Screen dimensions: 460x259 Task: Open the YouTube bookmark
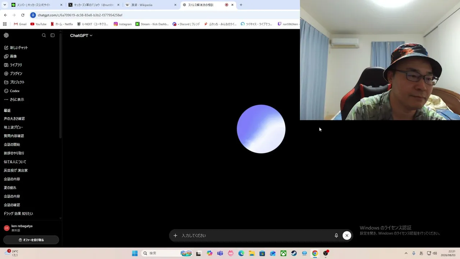38,24
